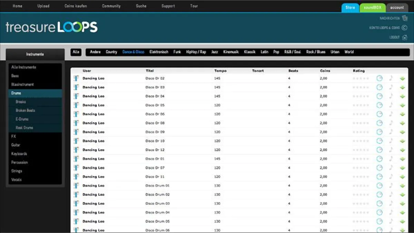Click the user avatar icon beside Disco Dr 09
Viewport: 414px width, 233px height.
(76, 132)
